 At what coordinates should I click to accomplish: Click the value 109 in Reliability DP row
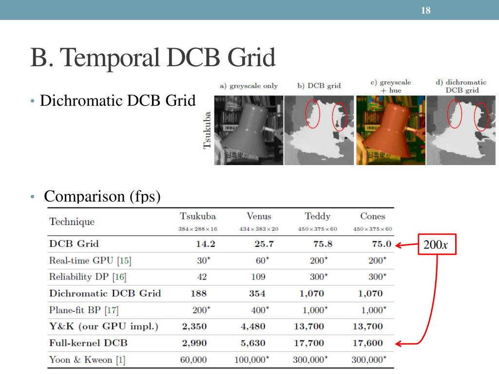[258, 277]
